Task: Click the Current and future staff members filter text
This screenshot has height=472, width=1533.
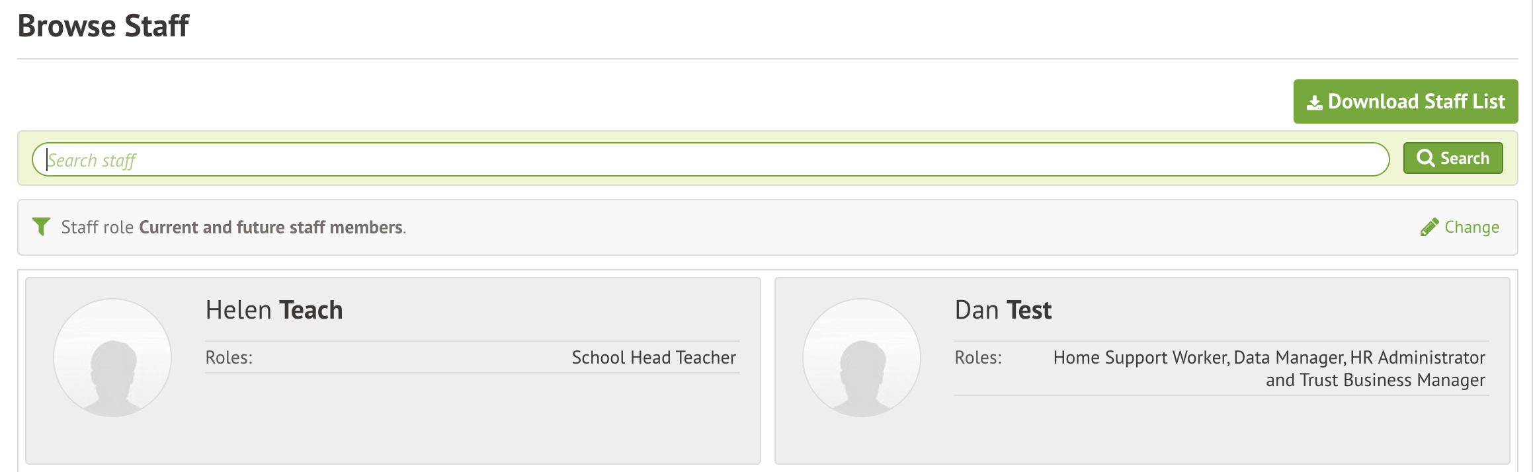Action: pyautogui.click(x=271, y=227)
